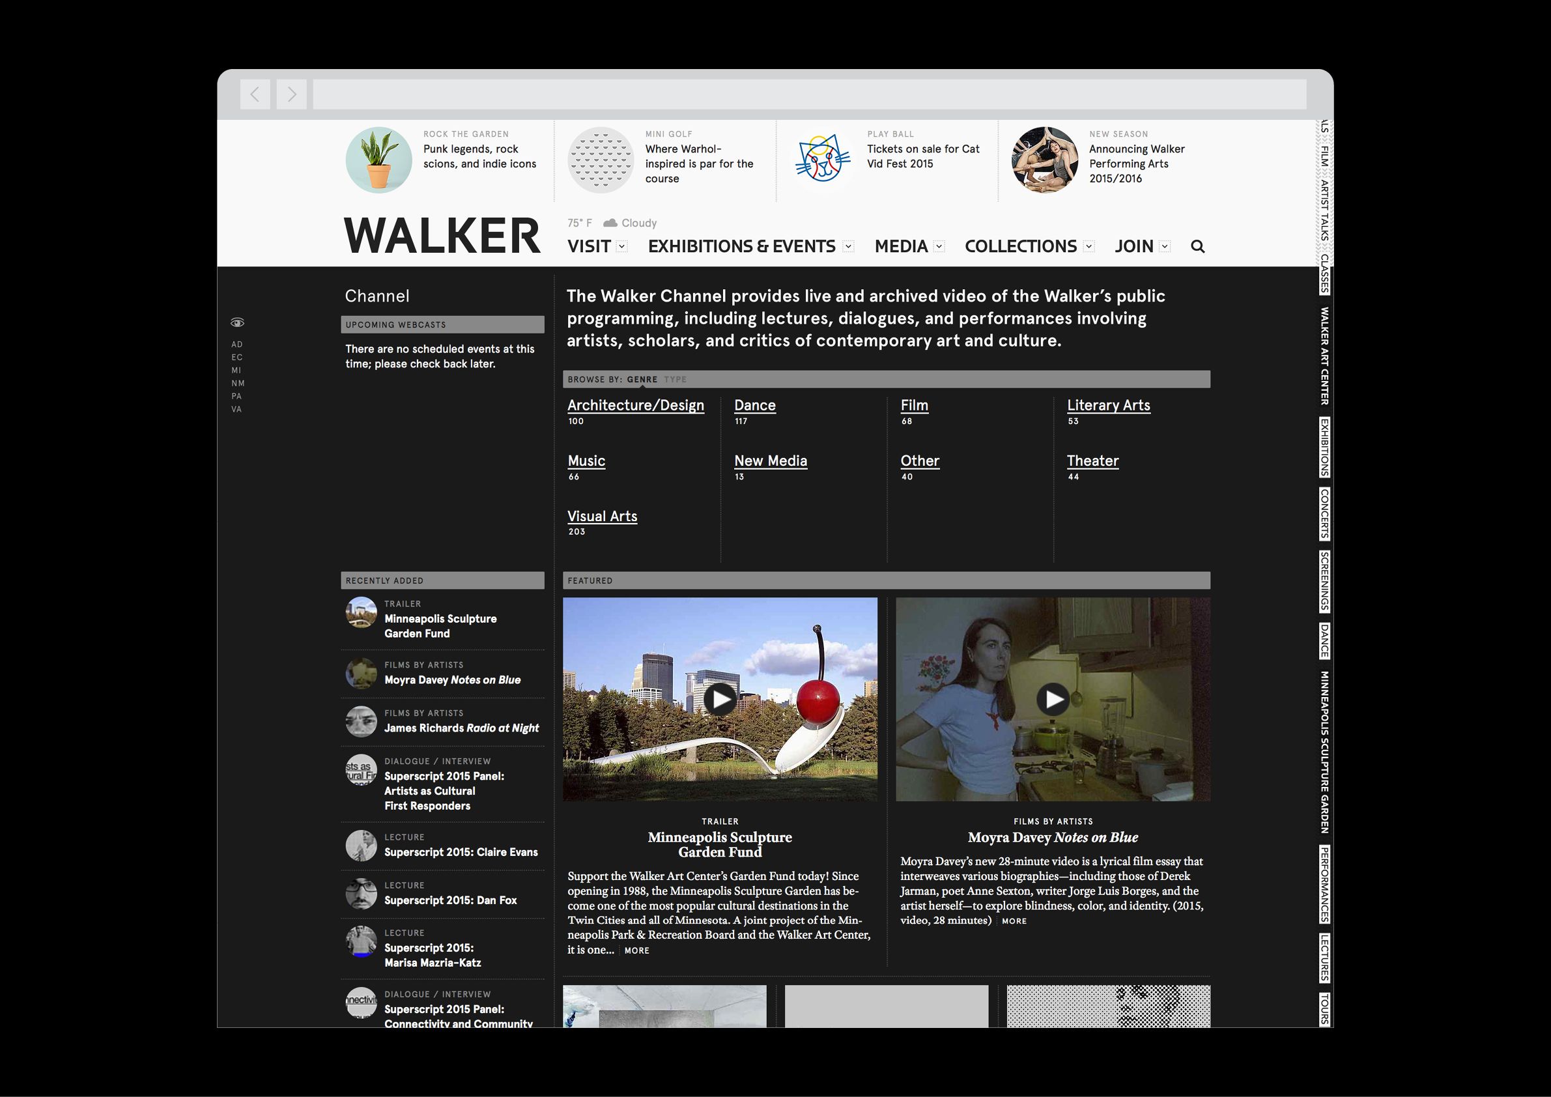
Task: Open the JOIN menu item
Action: (x=1134, y=246)
